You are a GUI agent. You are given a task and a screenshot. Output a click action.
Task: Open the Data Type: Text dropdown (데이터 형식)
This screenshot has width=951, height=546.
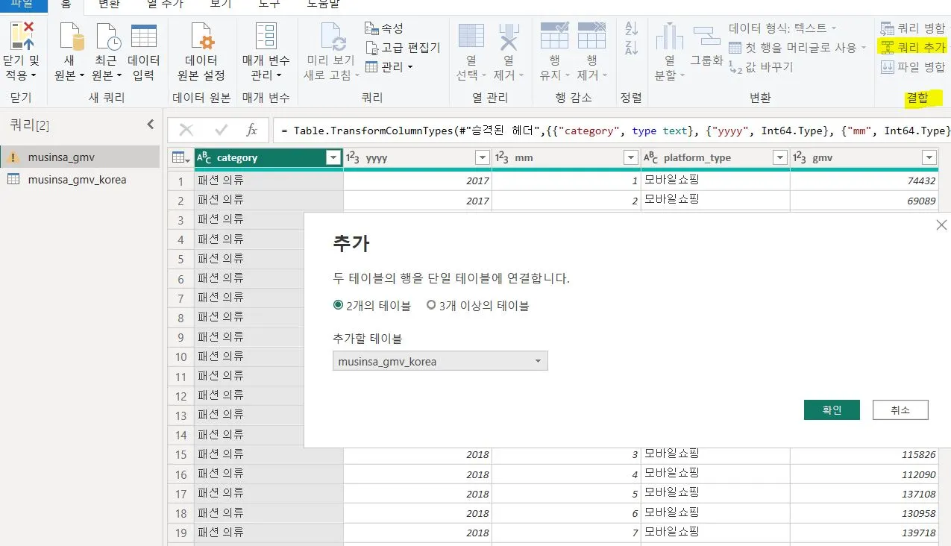click(782, 28)
